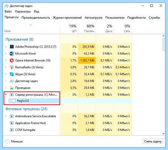
Task: Click the RarmaRadio antenna icon
Action: (12, 67)
